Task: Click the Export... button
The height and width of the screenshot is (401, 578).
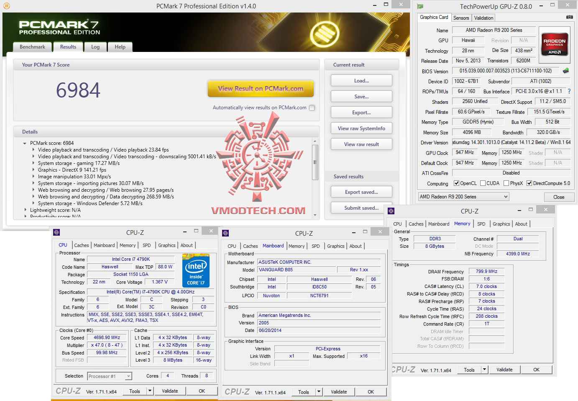Action: point(361,112)
